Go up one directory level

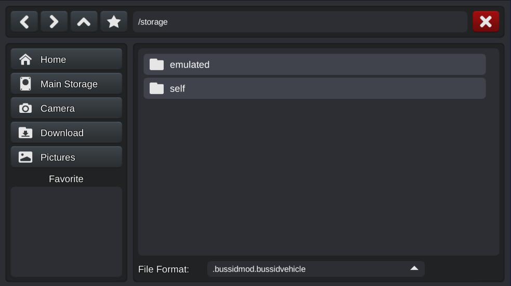tap(84, 22)
